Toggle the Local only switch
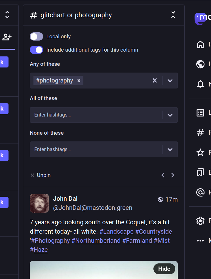The image size is (211, 279). point(36,37)
